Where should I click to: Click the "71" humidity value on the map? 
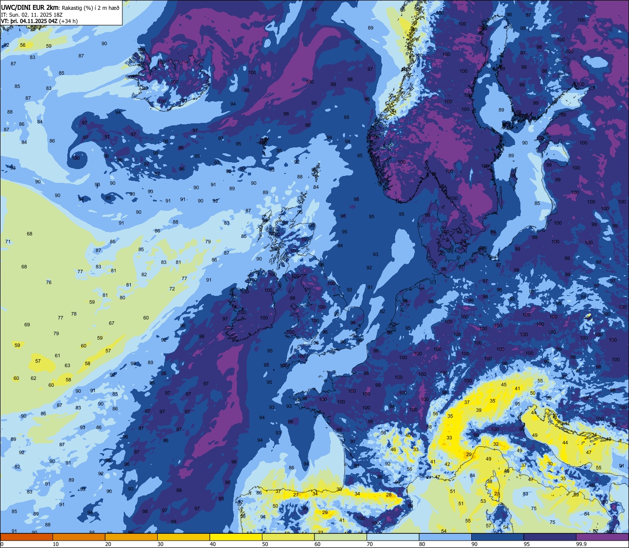tap(8, 241)
